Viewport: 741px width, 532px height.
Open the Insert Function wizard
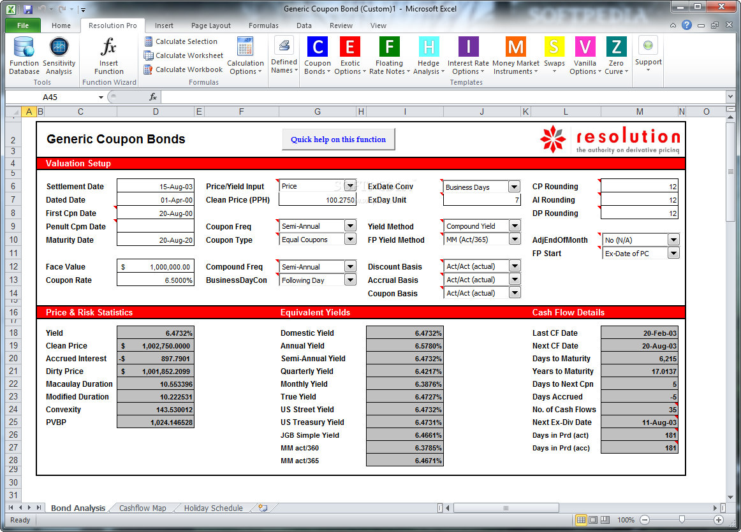(x=108, y=55)
